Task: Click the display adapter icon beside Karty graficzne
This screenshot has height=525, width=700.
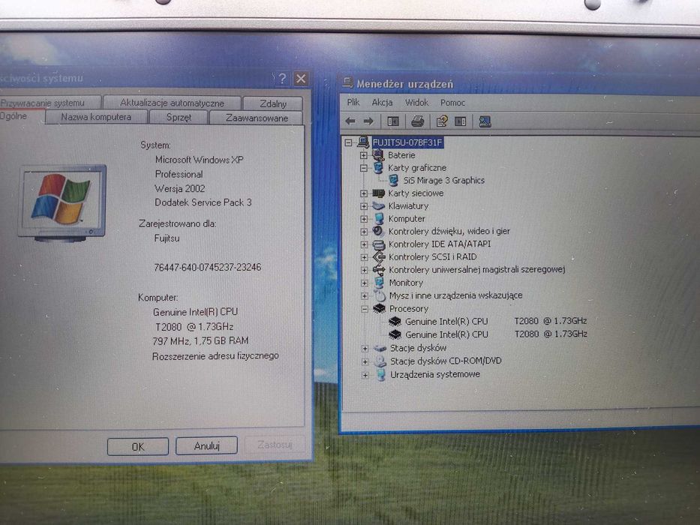Action: pos(378,168)
